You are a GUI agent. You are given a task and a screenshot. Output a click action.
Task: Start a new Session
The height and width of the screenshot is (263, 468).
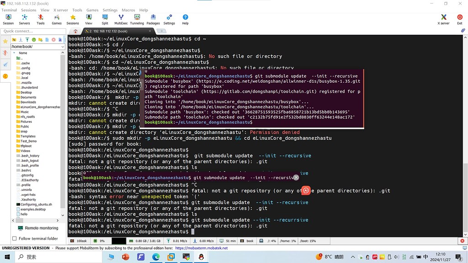[x=8, y=18]
